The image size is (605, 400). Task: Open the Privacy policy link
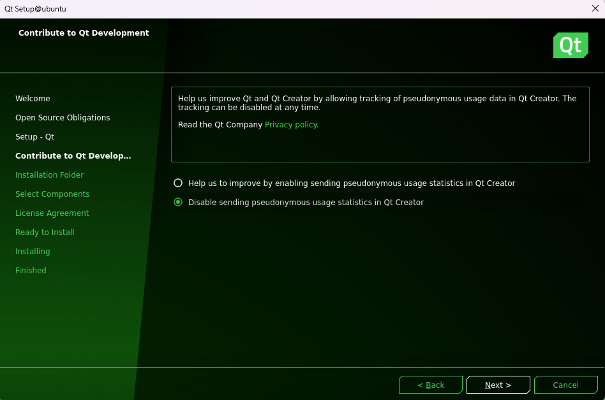[292, 125]
